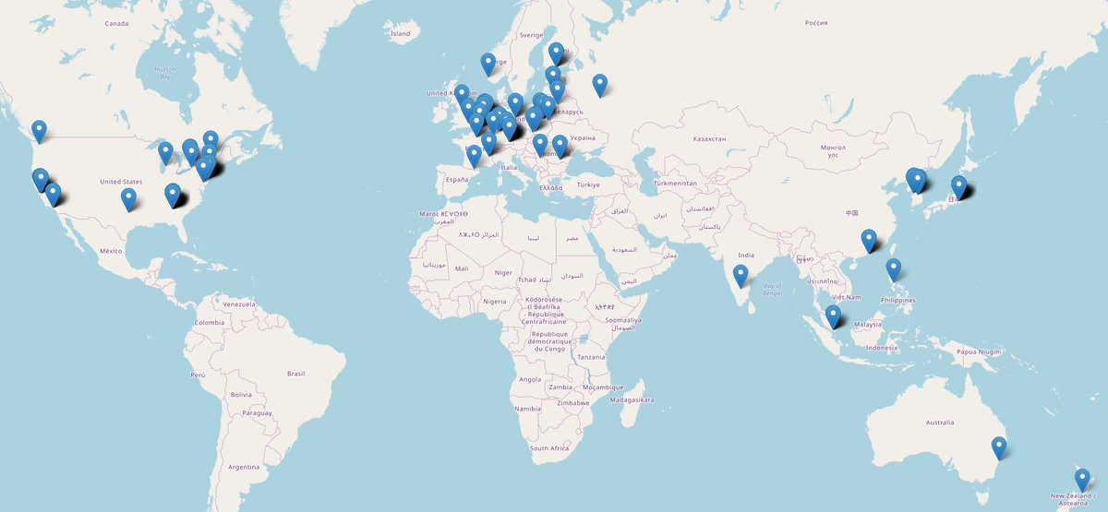
Task: Click the lone marker in western Russia
Action: tap(600, 86)
